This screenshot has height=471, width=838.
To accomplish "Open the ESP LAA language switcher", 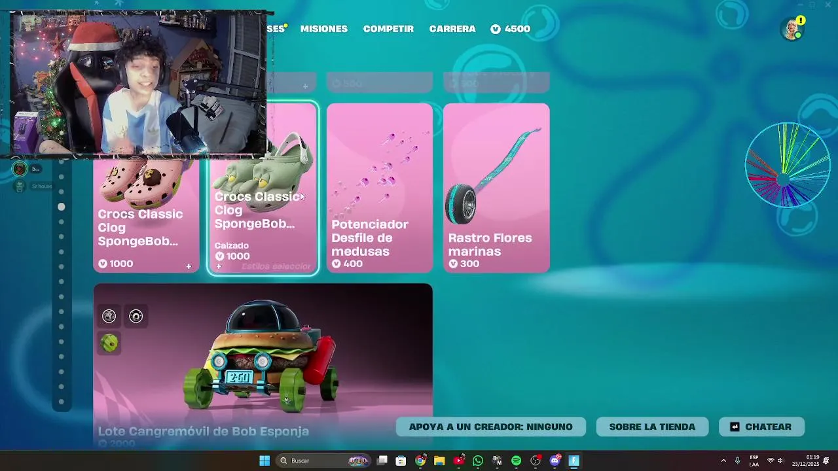I will click(x=754, y=461).
